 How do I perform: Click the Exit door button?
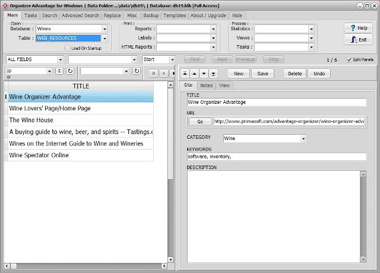[358, 40]
